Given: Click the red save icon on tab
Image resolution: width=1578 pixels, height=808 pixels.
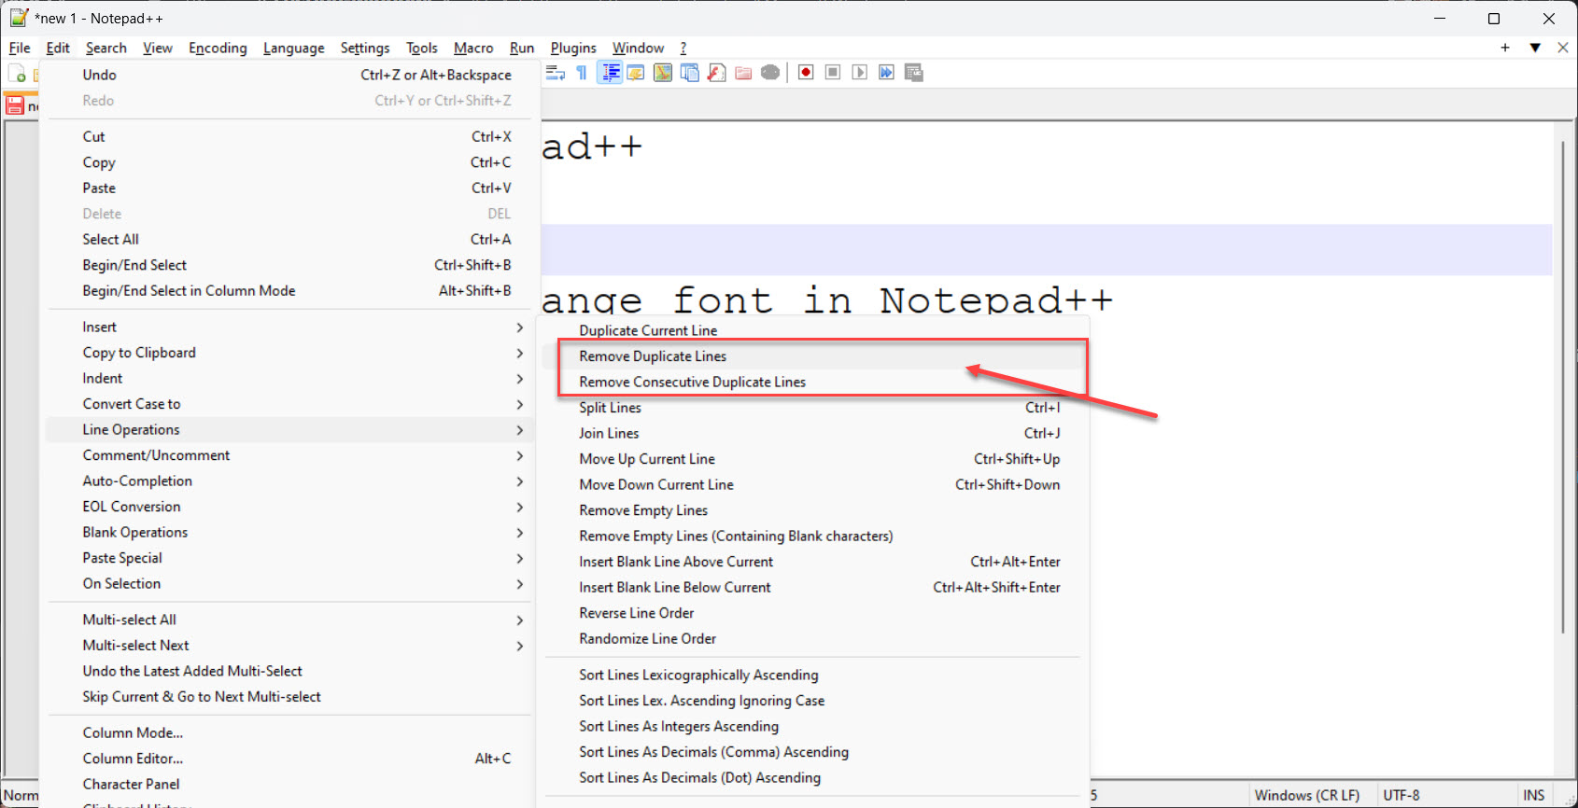Looking at the screenshot, I should [x=15, y=105].
